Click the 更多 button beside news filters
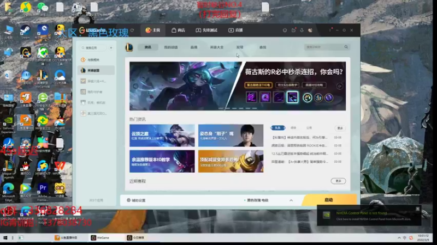Viewport: 437px width, 245px height. pos(340,128)
